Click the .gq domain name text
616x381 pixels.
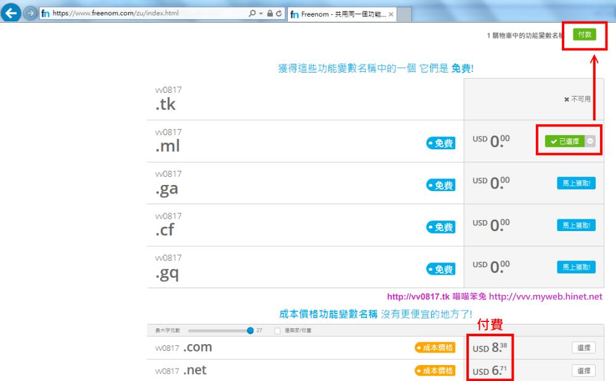click(x=168, y=273)
